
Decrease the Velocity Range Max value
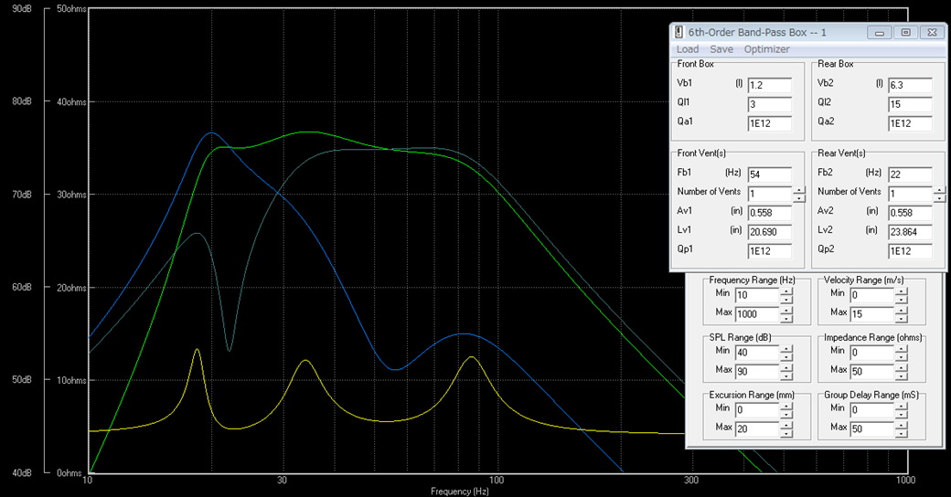(902, 318)
